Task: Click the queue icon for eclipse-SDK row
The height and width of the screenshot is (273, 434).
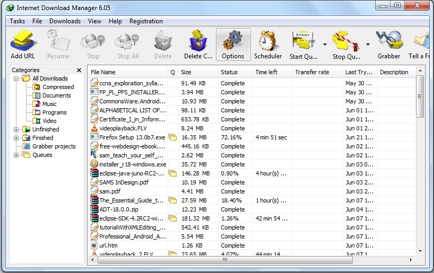Action: (x=172, y=218)
